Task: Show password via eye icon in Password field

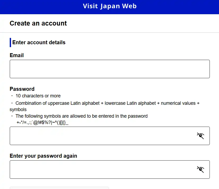Action: [201, 136]
